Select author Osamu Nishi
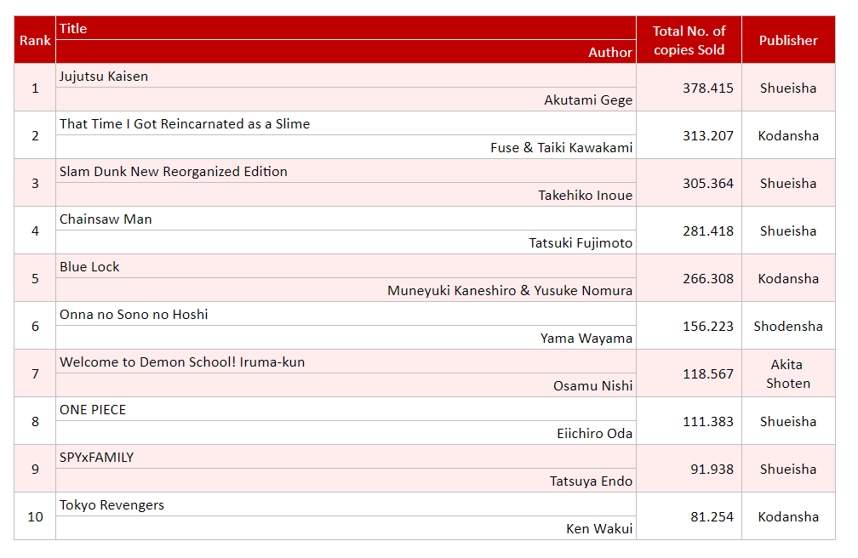The width and height of the screenshot is (858, 558). pos(592,385)
